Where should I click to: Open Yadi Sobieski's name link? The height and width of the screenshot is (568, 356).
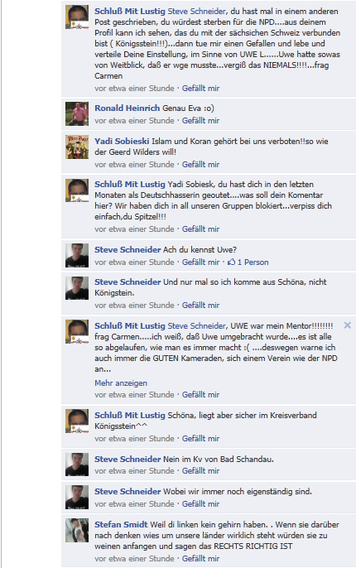(x=122, y=142)
